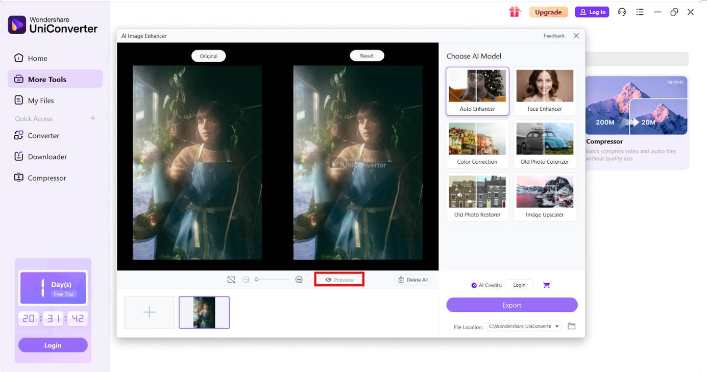This screenshot has width=707, height=372.
Task: Click the Export button
Action: click(512, 305)
